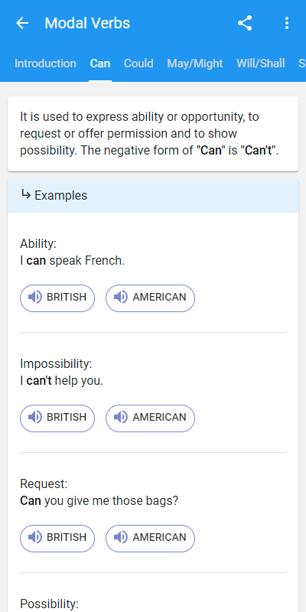The image size is (306, 612).
Task: Play American audio for "I can speak French"
Action: click(150, 298)
